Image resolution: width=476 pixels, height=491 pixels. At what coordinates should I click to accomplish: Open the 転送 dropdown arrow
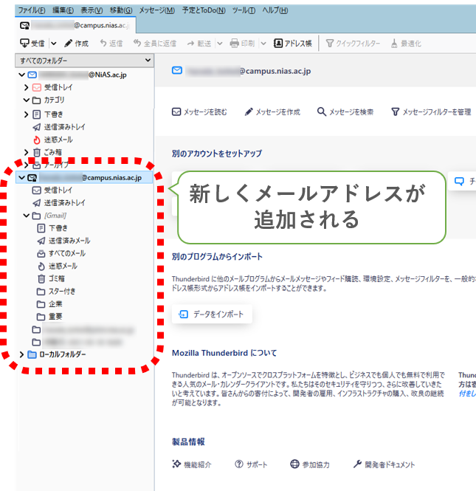coord(220,44)
